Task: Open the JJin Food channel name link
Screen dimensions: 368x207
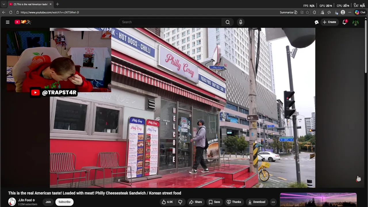Action: [25, 200]
